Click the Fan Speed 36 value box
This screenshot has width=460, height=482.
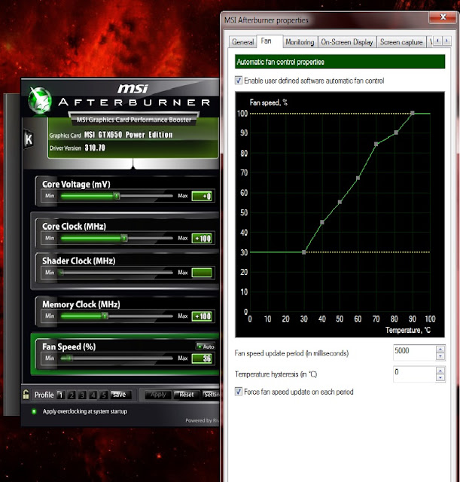pos(202,358)
